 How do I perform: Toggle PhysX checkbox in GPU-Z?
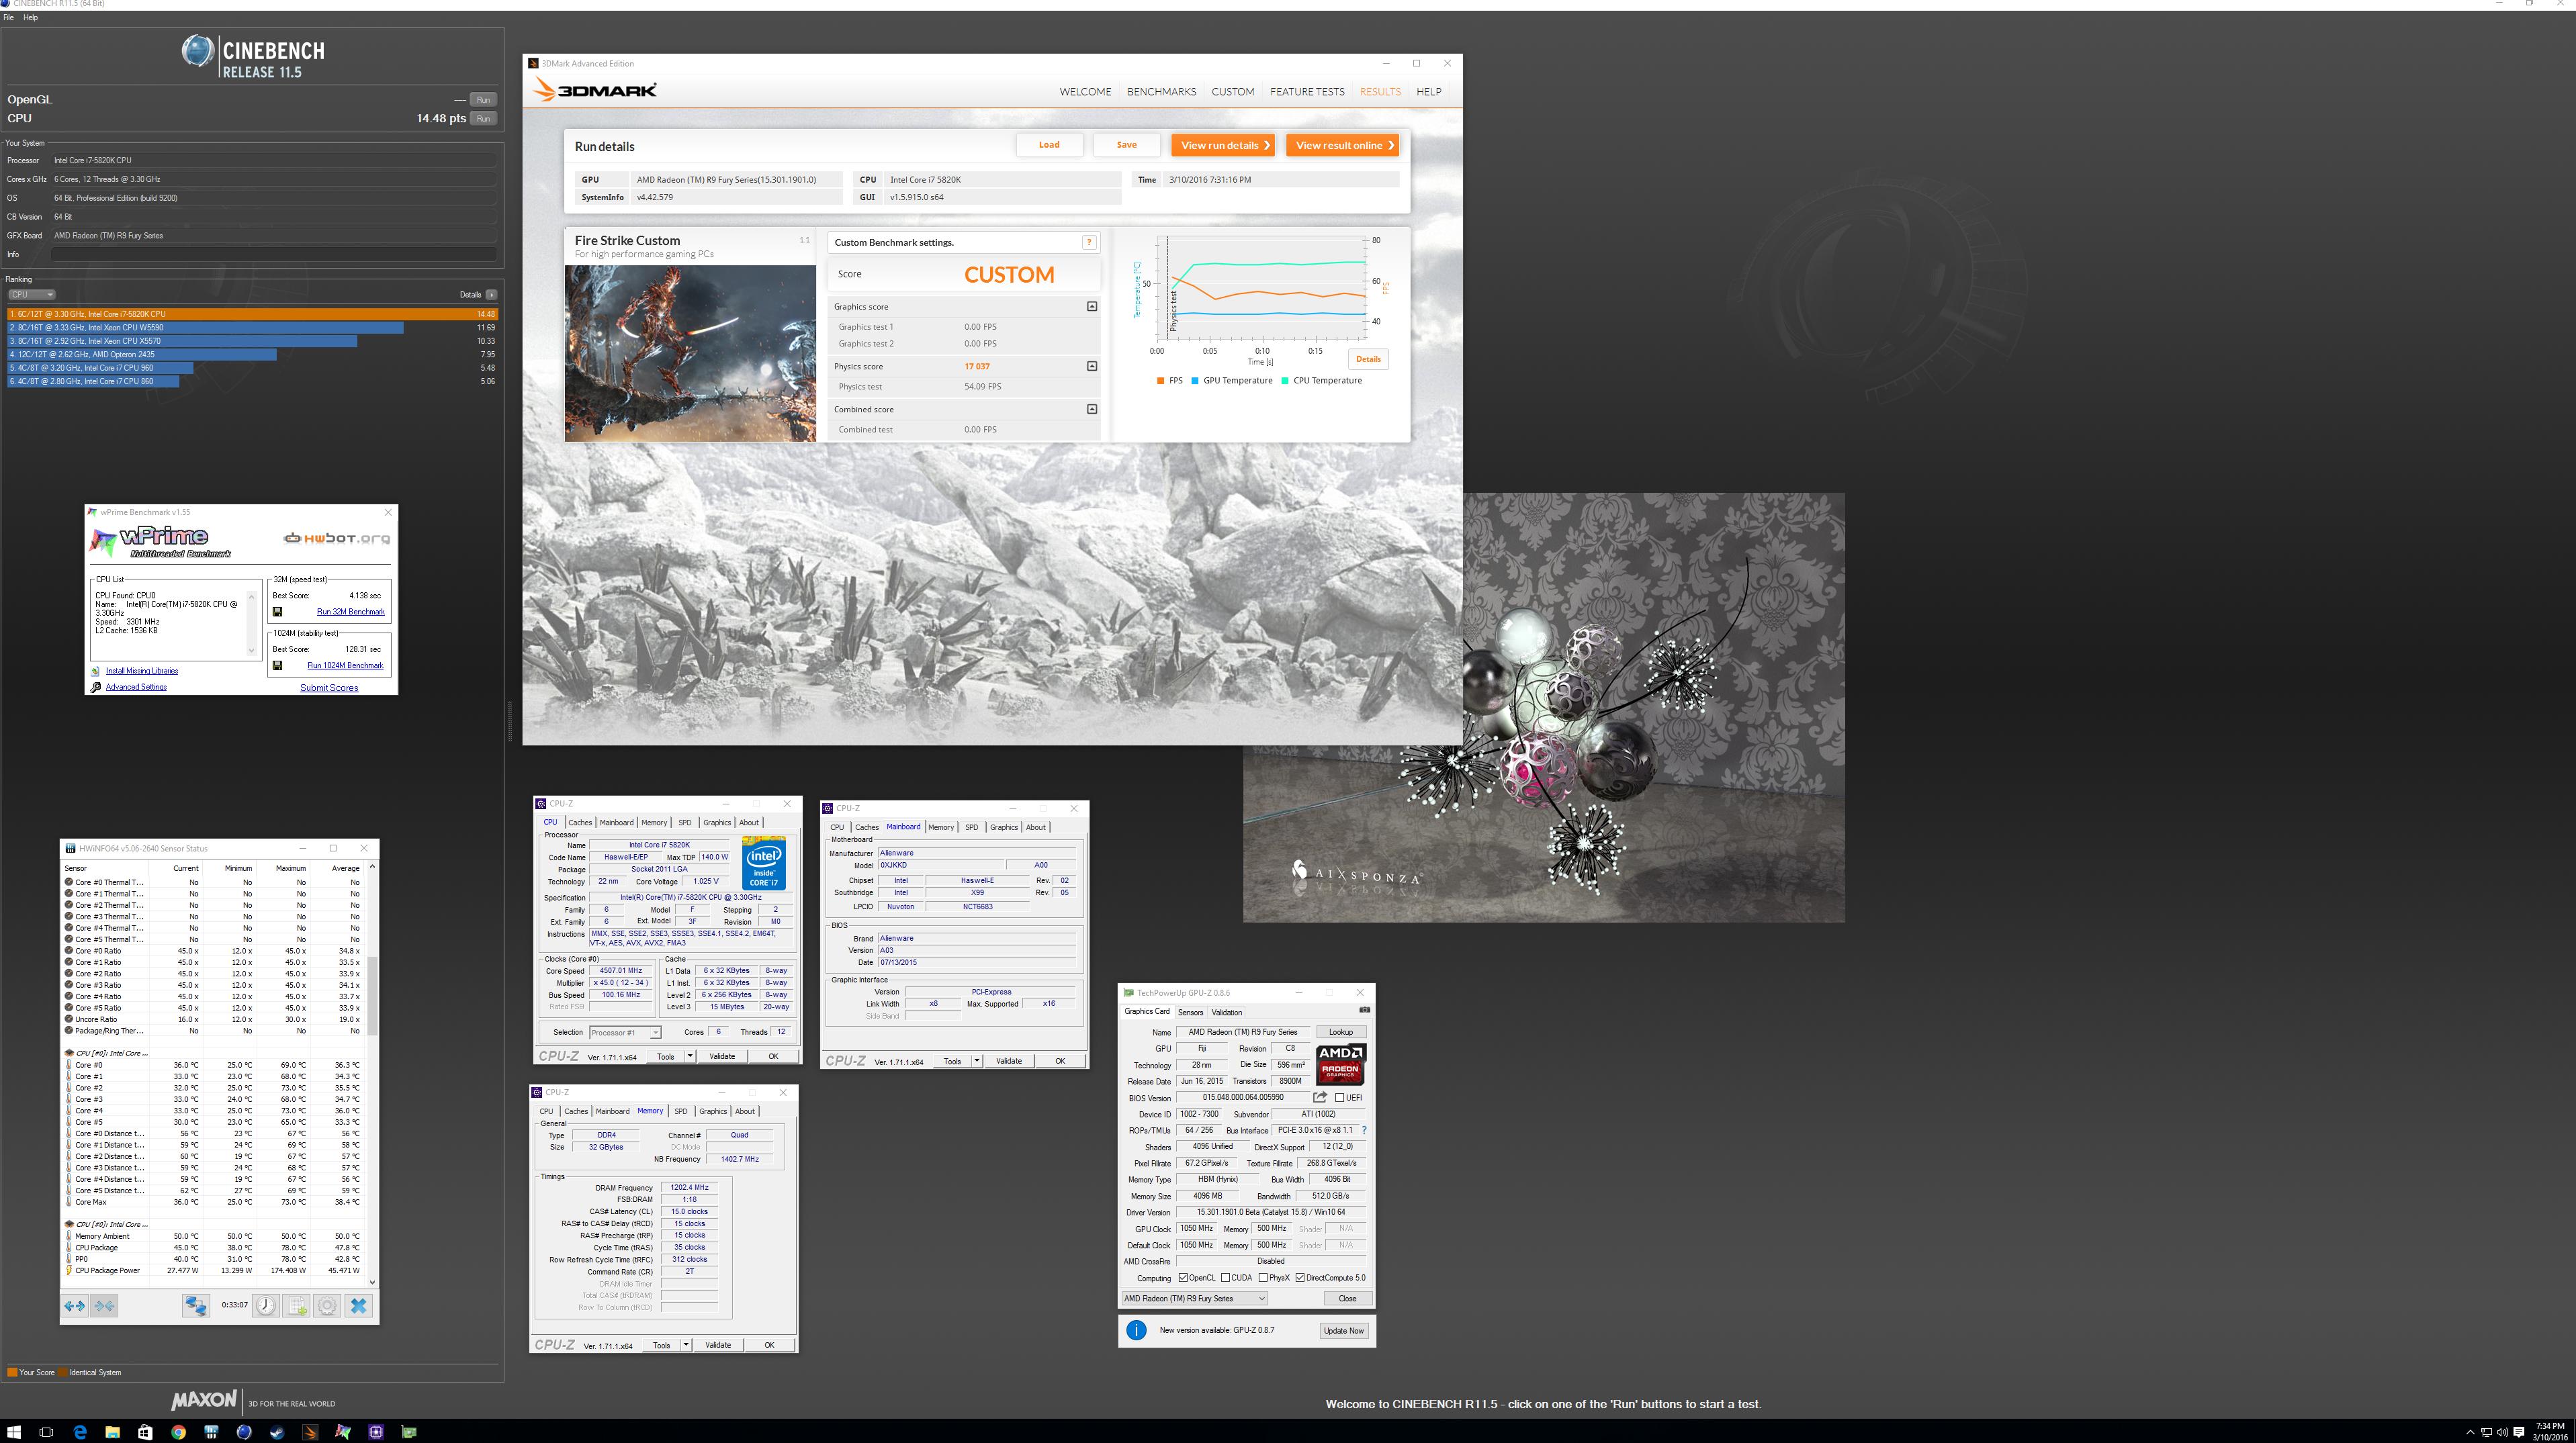tap(1263, 1278)
